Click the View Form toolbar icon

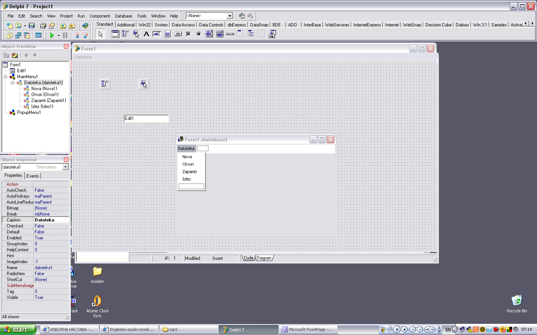click(x=18, y=35)
